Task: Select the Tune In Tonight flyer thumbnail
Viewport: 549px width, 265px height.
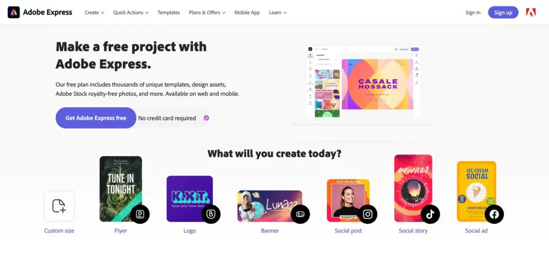Action: pos(121,189)
